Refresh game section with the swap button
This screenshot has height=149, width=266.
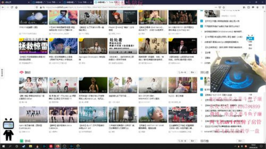(x=183, y=141)
